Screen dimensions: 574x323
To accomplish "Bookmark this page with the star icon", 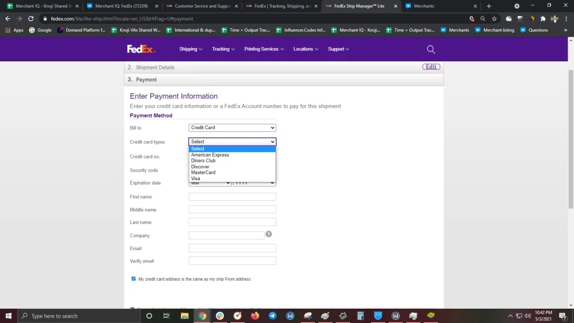I will click(494, 19).
